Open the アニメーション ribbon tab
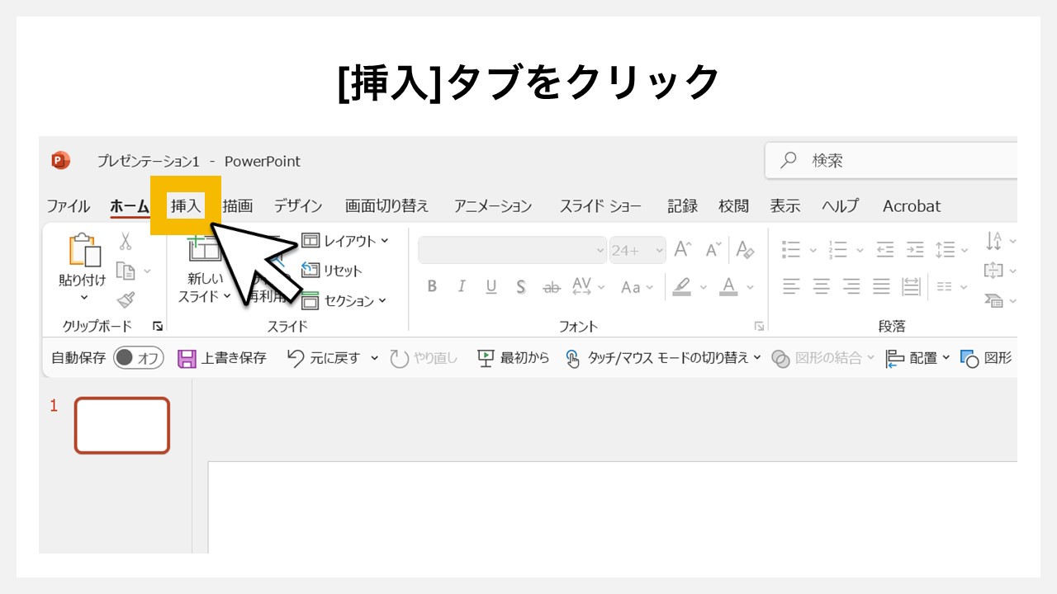Image resolution: width=1057 pixels, height=594 pixels. tap(492, 205)
